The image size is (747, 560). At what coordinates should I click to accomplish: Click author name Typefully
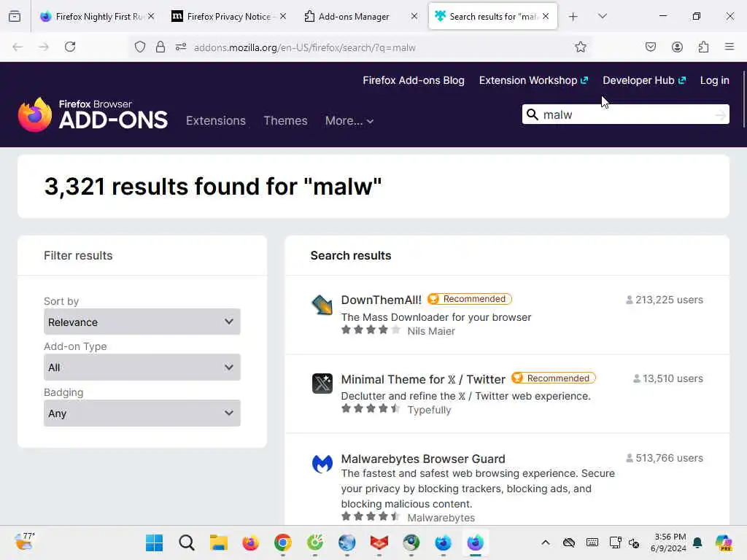point(429,410)
